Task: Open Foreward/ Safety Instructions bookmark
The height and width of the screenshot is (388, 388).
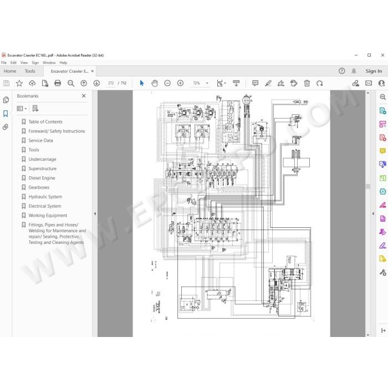Action: [57, 131]
